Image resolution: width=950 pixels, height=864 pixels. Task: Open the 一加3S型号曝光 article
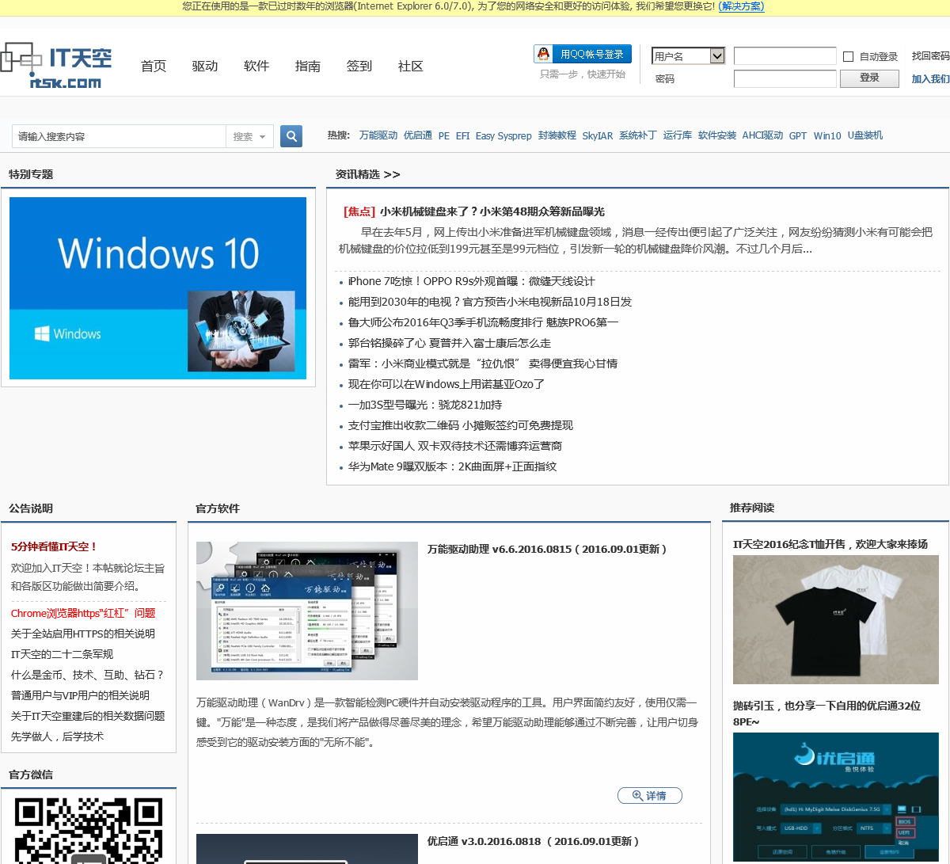(425, 405)
